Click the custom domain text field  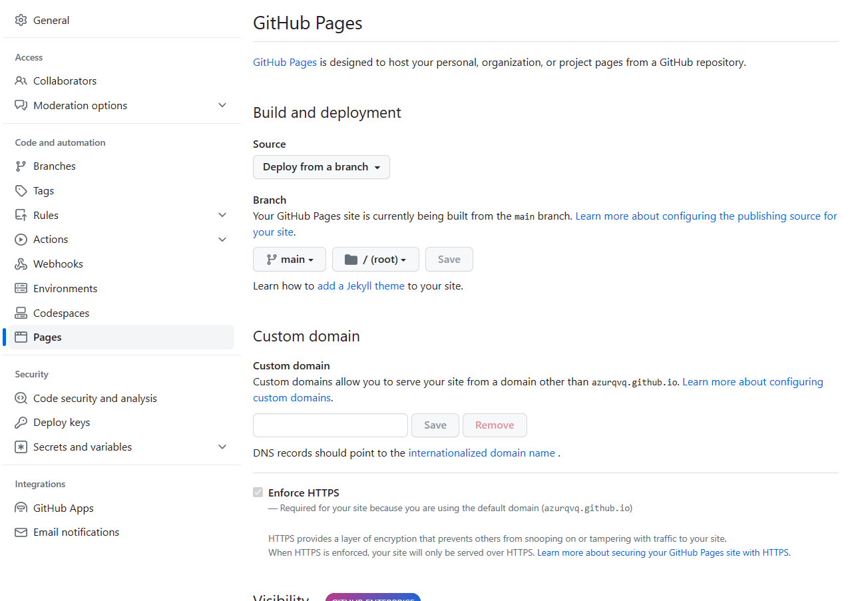(330, 425)
